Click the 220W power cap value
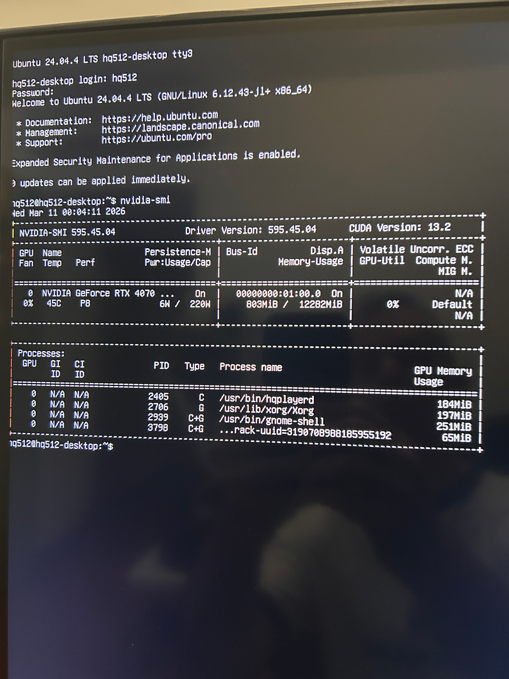The height and width of the screenshot is (679, 509). [200, 304]
